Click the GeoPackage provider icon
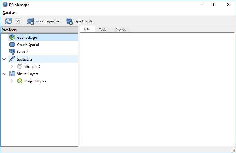 (x=12, y=37)
